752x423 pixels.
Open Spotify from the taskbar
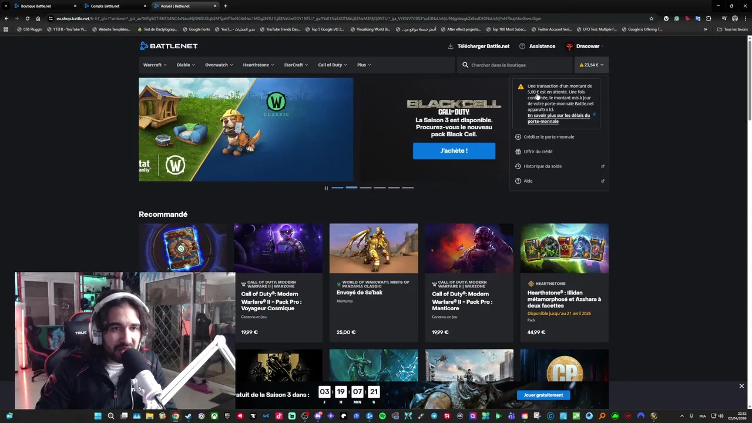(382, 416)
